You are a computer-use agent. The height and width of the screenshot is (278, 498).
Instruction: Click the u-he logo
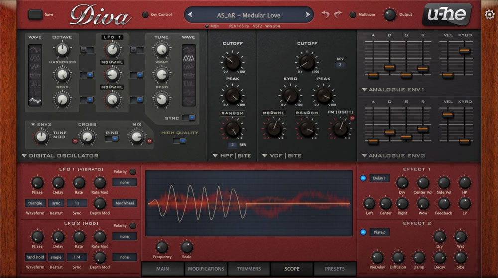447,14
